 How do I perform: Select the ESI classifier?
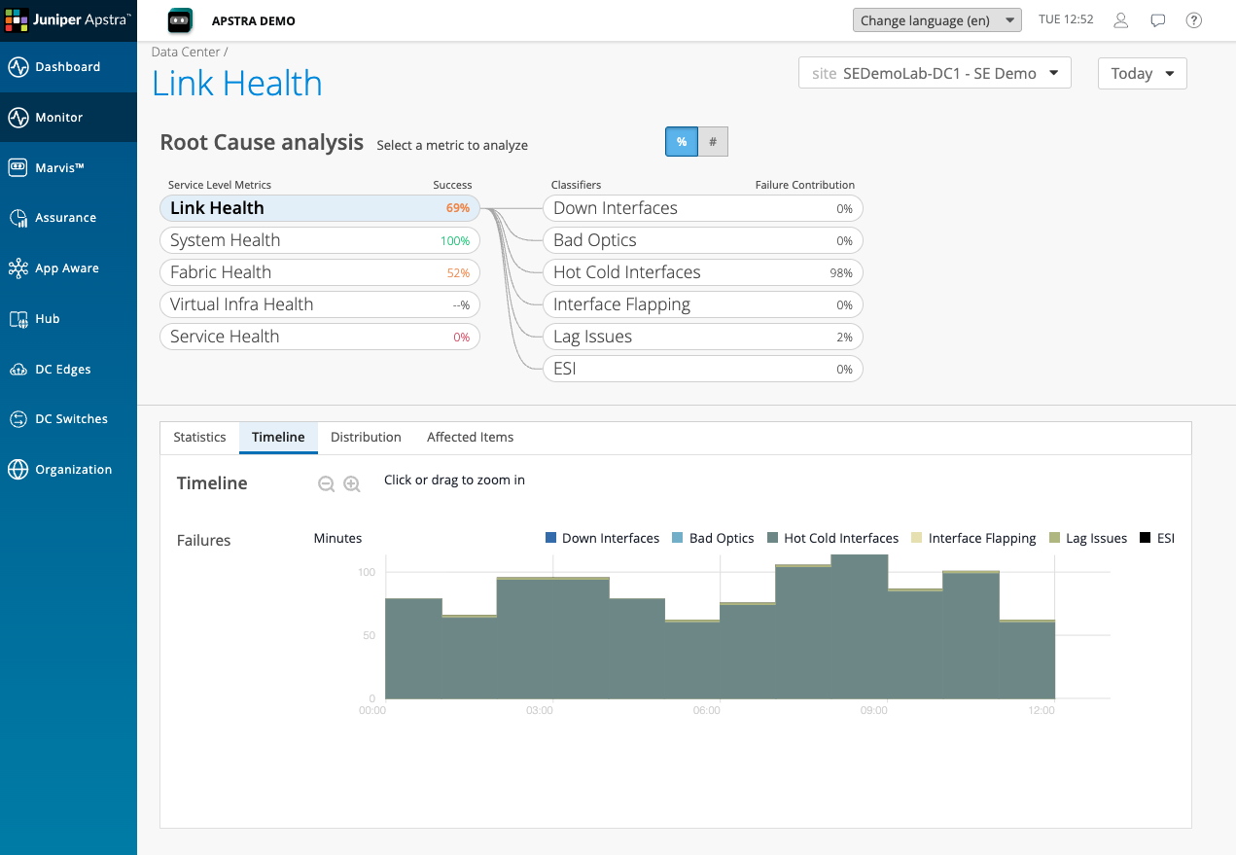coord(703,369)
